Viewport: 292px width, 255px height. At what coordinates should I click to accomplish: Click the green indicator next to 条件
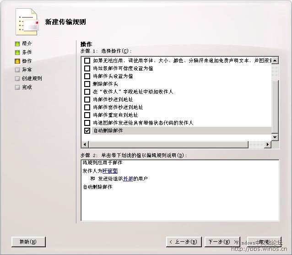[x=17, y=53]
